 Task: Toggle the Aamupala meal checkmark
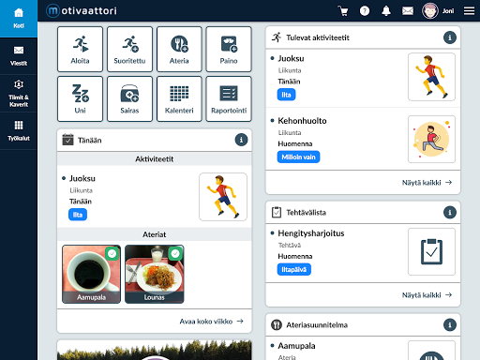[112, 253]
